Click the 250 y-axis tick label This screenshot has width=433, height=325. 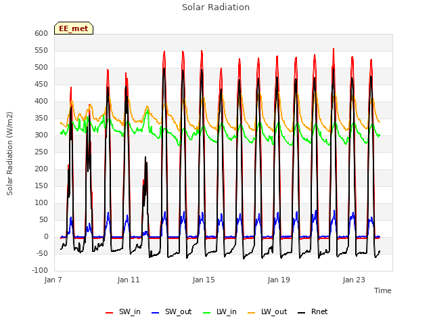click(41, 152)
